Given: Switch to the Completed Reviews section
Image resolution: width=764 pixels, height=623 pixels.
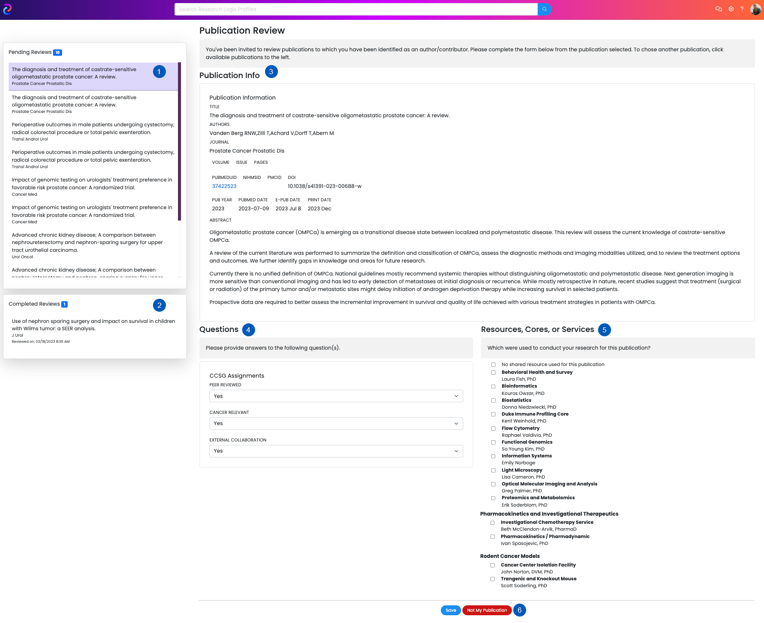Looking at the screenshot, I should [x=34, y=304].
